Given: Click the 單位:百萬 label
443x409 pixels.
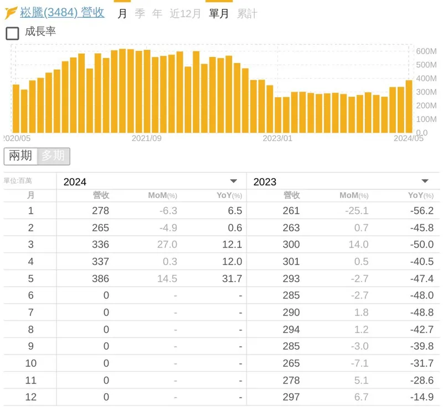Looking at the screenshot, I should pos(18,181).
